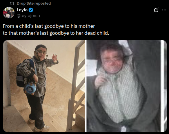Open the Leyla display name link

22,10
